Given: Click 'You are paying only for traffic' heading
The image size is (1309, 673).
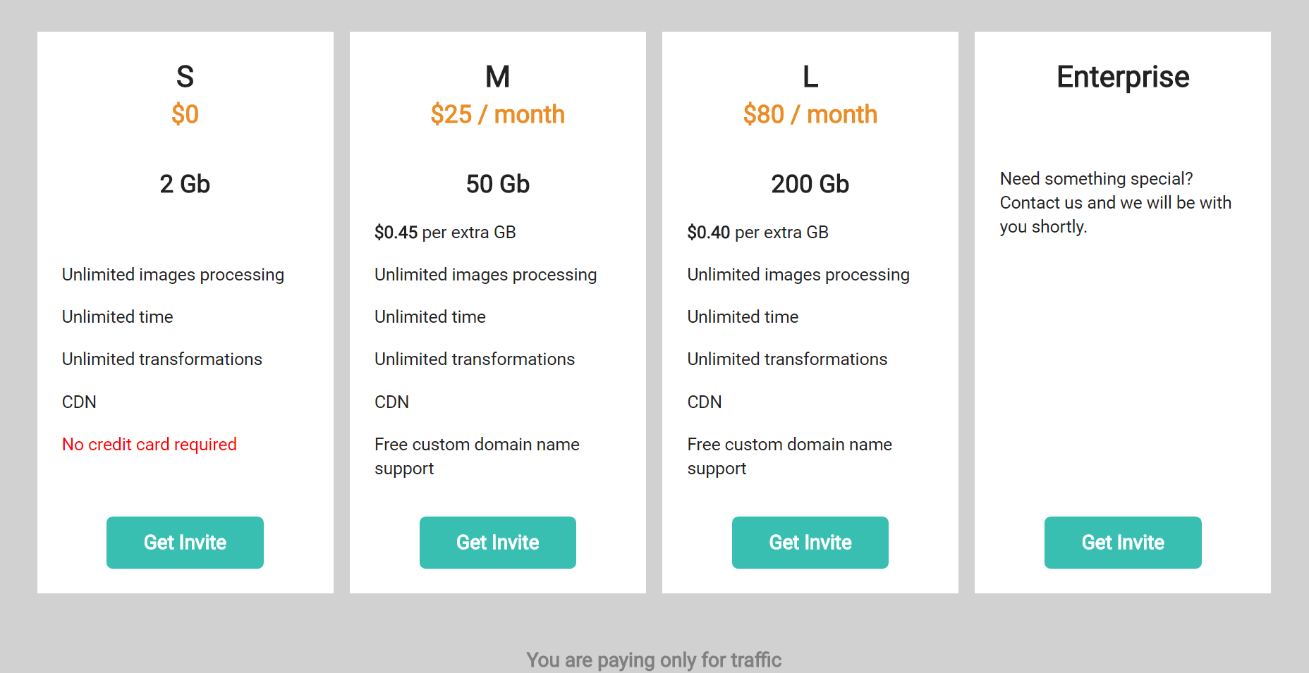Looking at the screenshot, I should coord(654,660).
